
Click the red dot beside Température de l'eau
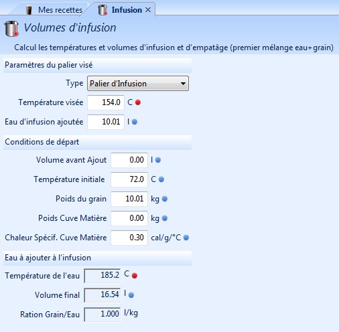tap(135, 276)
